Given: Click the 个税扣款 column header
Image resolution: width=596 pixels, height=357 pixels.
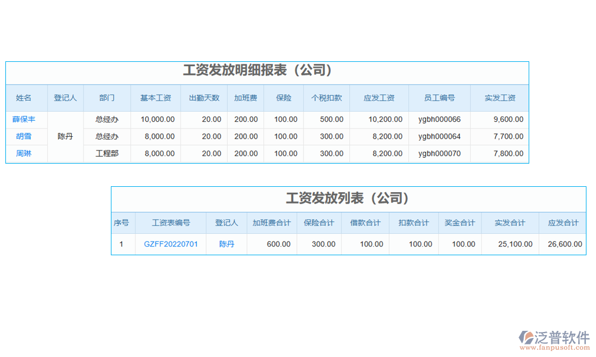Looking at the screenshot, I should pos(326,98).
